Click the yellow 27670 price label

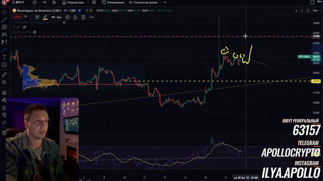[316, 81]
